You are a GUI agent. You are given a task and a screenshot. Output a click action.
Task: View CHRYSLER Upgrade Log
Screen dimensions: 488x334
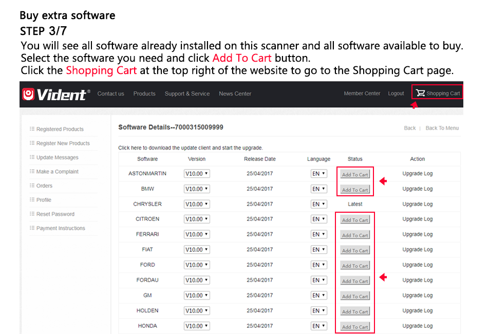(417, 204)
